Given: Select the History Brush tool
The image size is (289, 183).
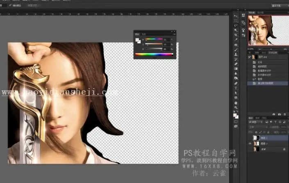Looking at the screenshot, I should click(236, 59).
